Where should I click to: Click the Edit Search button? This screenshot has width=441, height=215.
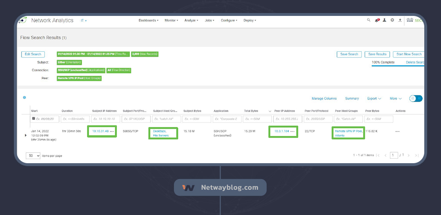[x=33, y=54]
